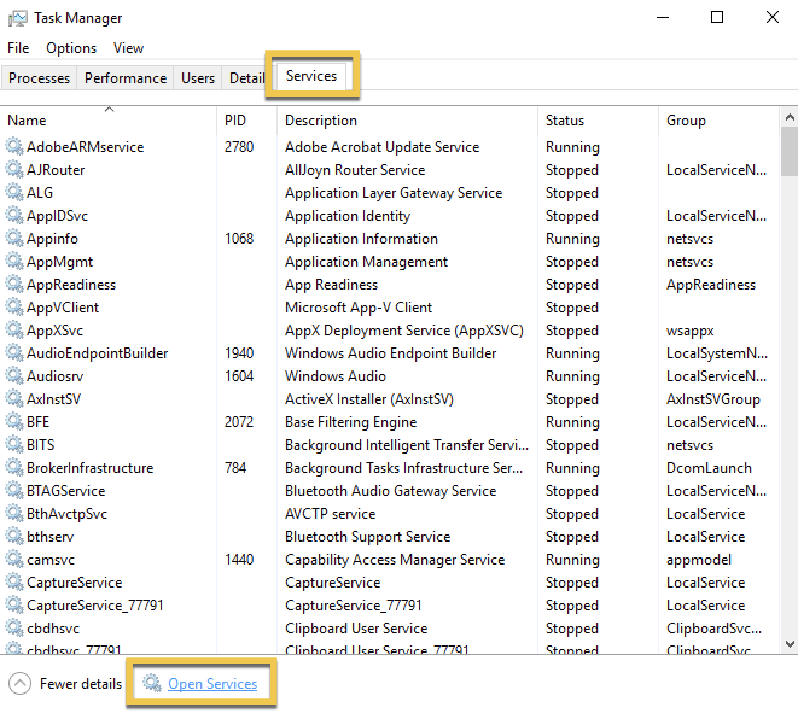
Task: Click the ALG service gear icon
Action: pyautogui.click(x=14, y=192)
